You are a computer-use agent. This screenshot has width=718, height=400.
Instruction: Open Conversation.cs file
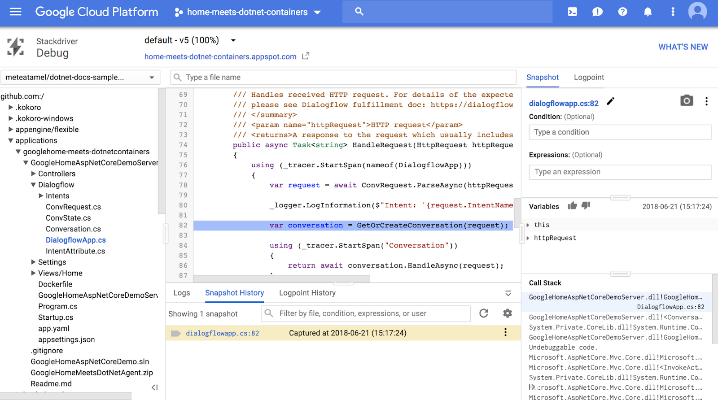(x=73, y=229)
